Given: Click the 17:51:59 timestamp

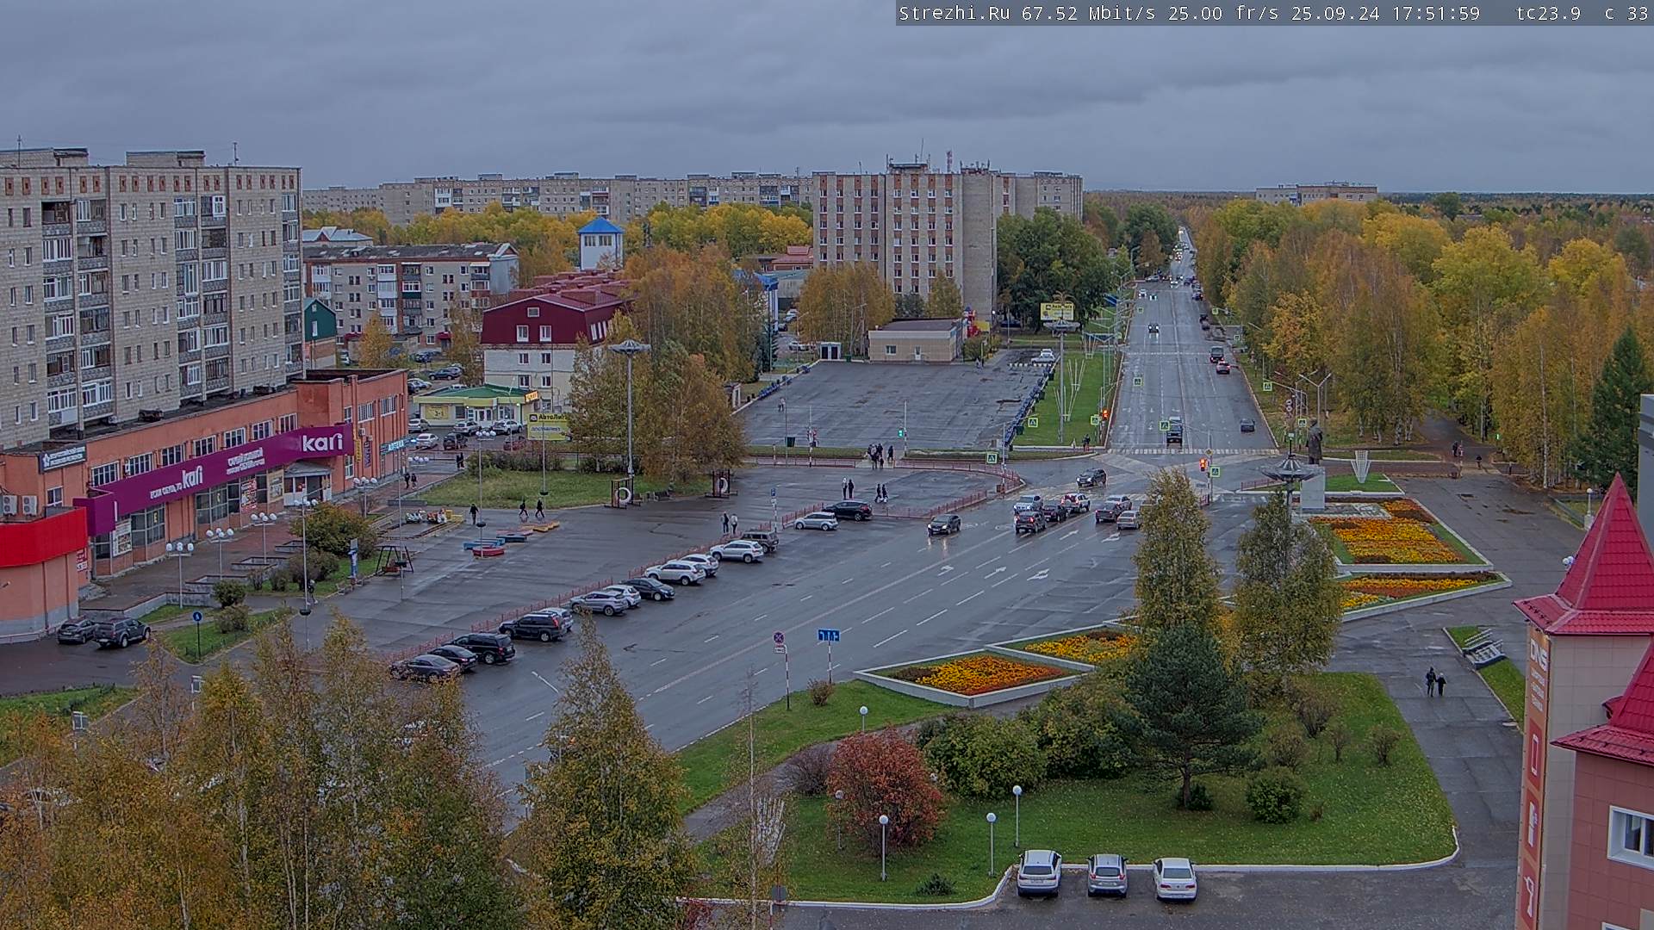Looking at the screenshot, I should click(1436, 13).
